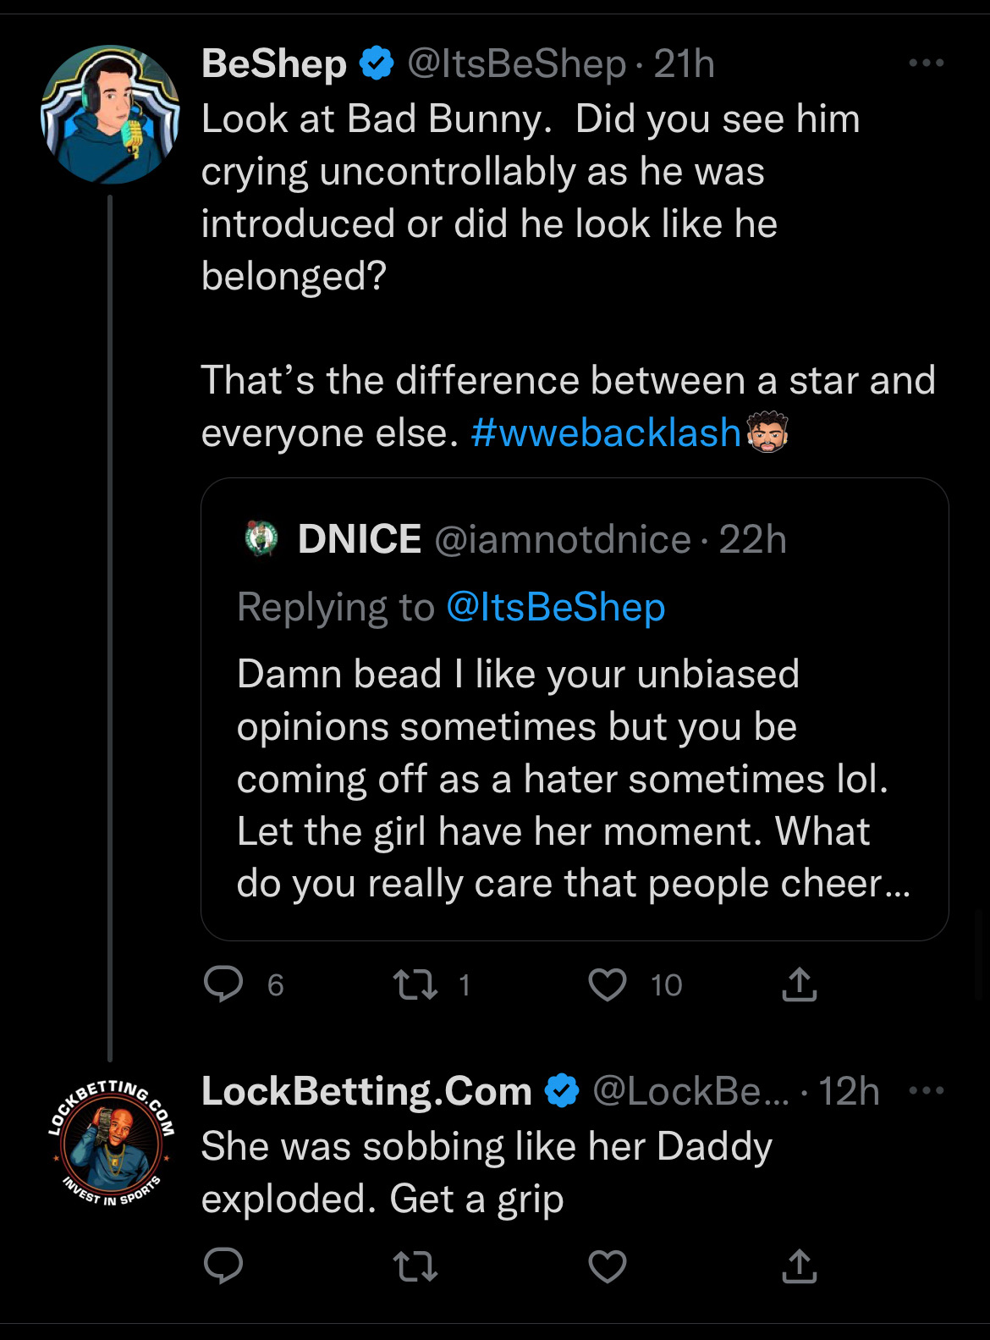Reply to LockBetting.Com's tweet
The height and width of the screenshot is (1340, 990).
click(223, 1266)
